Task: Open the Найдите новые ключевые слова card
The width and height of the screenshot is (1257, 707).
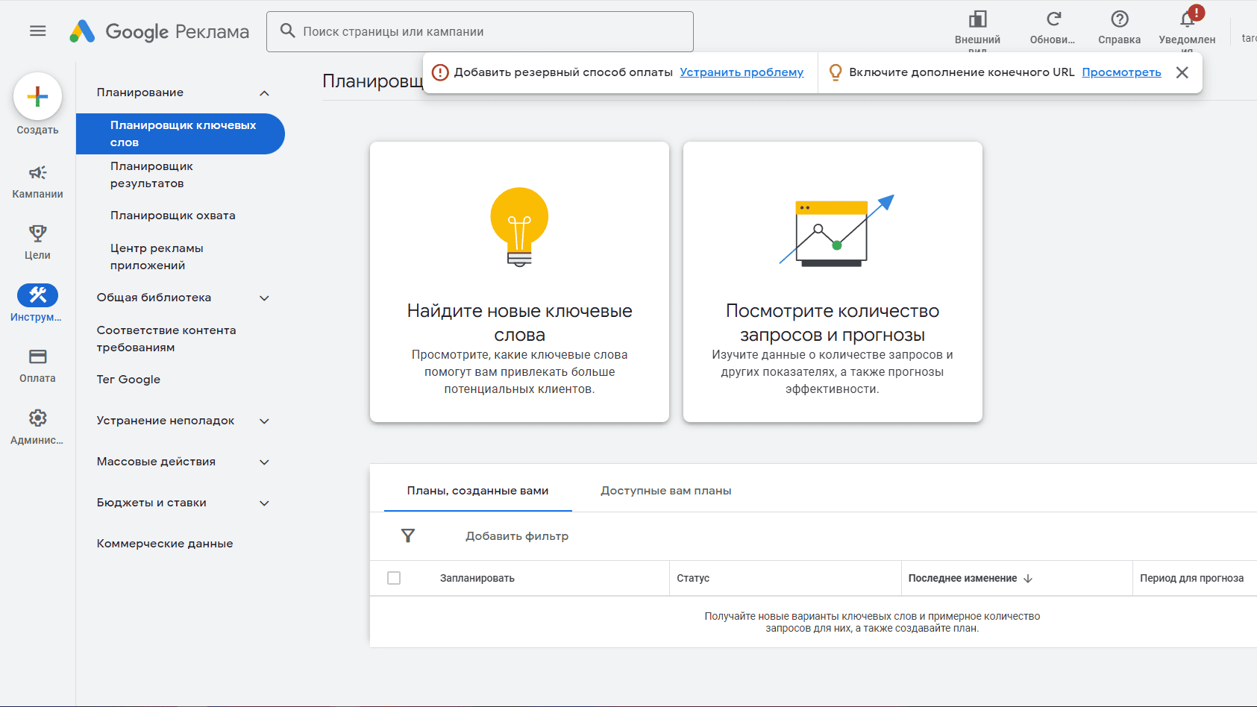Action: pyautogui.click(x=519, y=282)
